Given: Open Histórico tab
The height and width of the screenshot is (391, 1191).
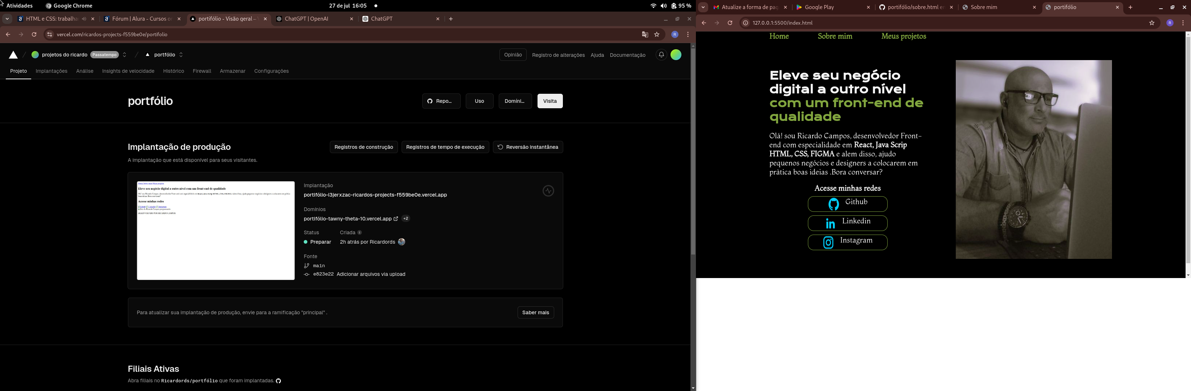Looking at the screenshot, I should point(173,71).
